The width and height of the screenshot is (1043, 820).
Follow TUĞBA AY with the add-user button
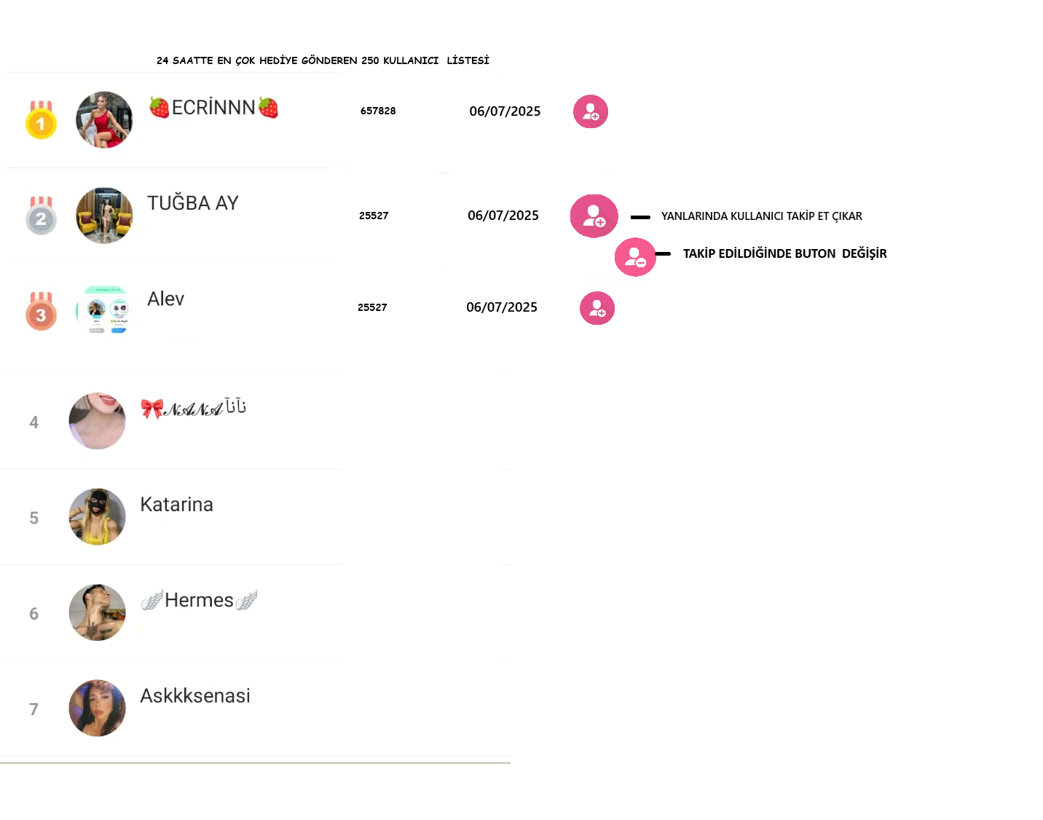point(594,216)
